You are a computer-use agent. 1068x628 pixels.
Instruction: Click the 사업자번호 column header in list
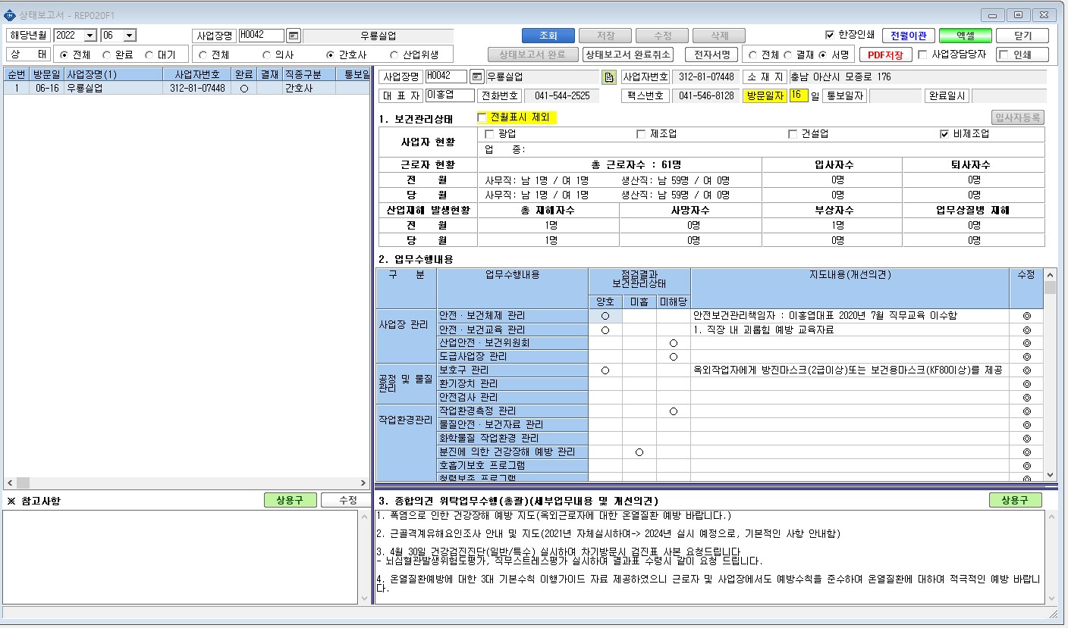(197, 74)
